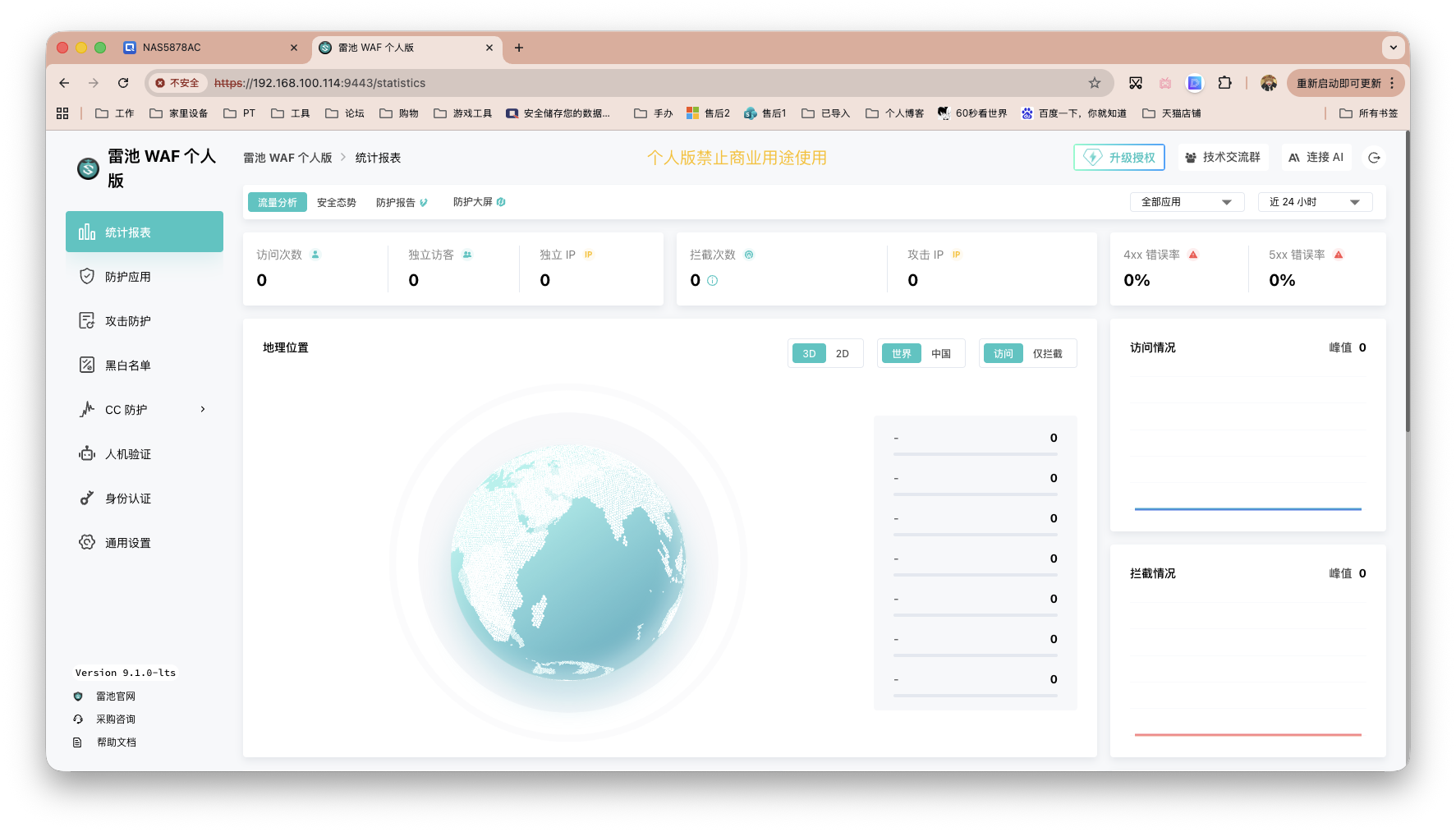Open the 技术交流群 community group

1224,157
